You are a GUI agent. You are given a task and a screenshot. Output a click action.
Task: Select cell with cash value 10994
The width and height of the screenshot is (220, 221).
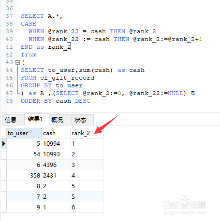coord(56,144)
